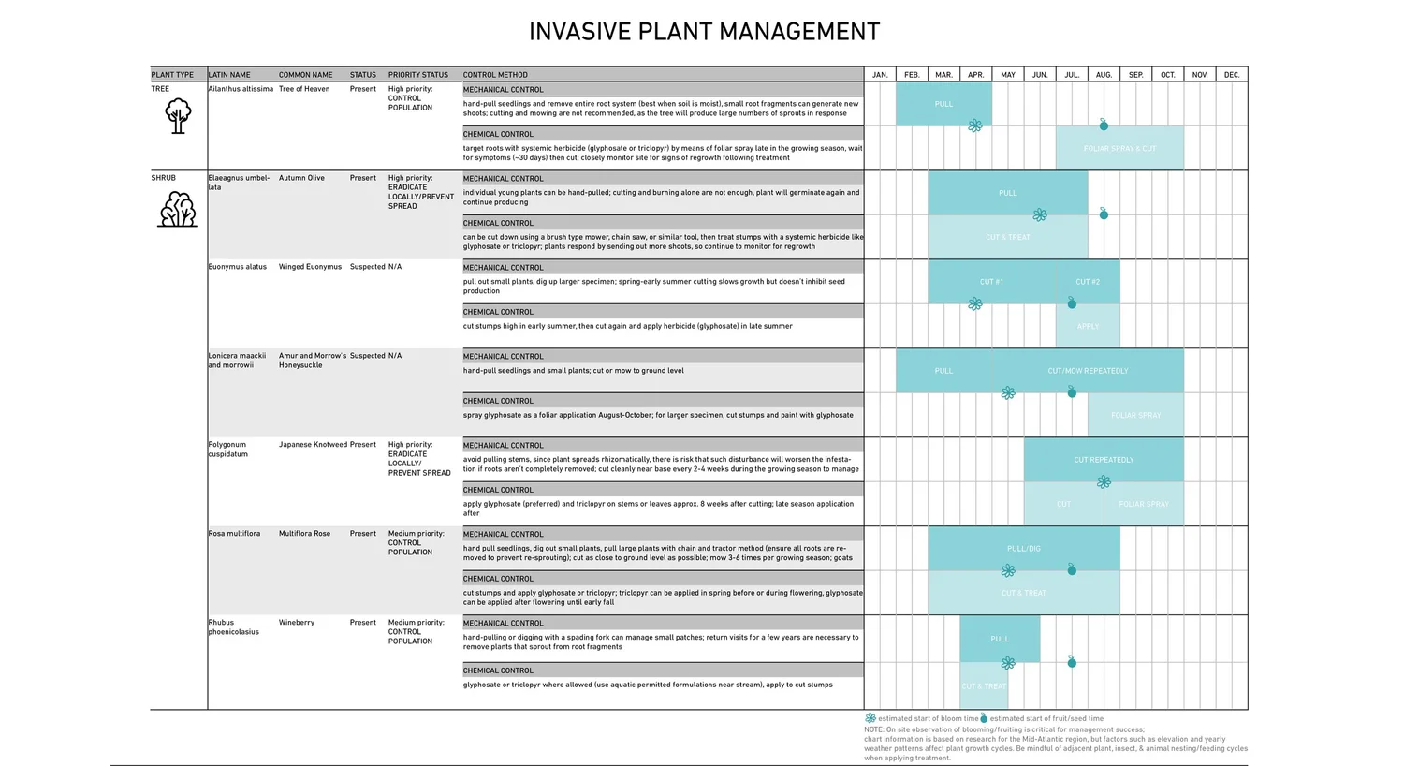This screenshot has width=1404, height=766.
Task: Select the JAN. month header
Action: tap(880, 75)
